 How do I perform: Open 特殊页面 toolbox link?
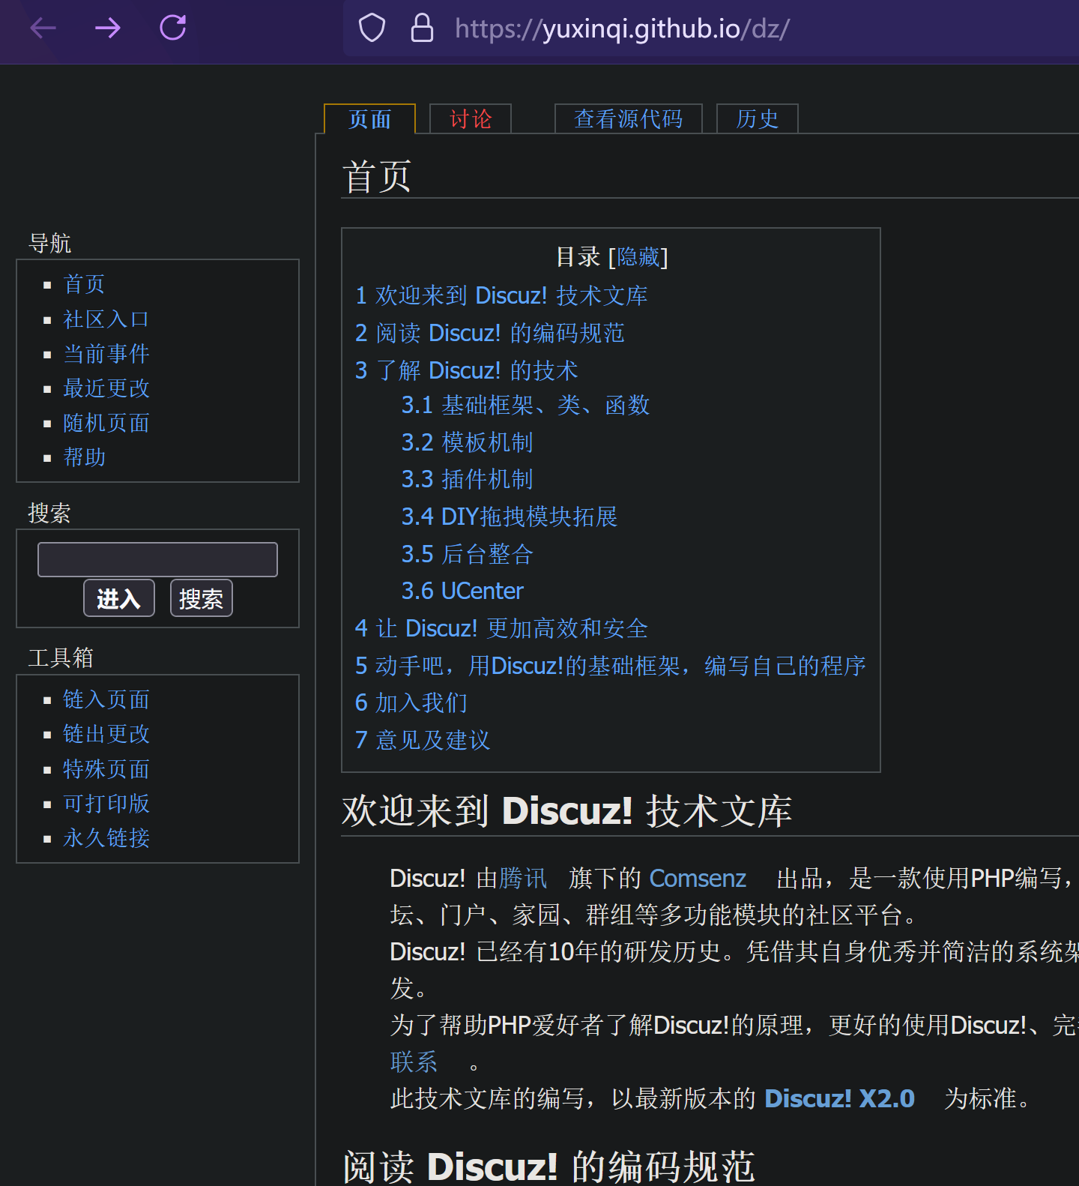tap(106, 769)
